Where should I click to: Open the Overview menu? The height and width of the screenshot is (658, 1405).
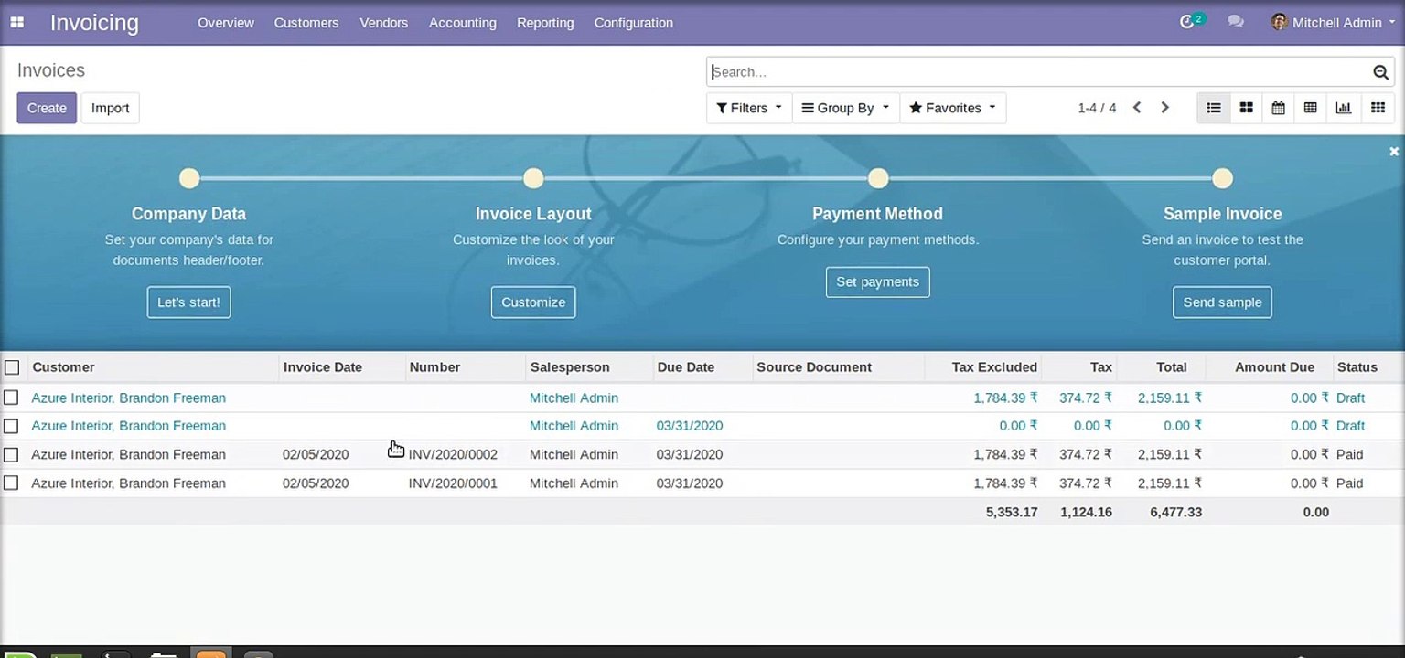[226, 23]
